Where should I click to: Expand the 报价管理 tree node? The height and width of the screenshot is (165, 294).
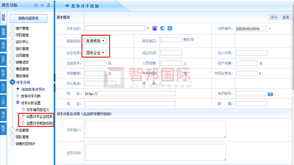(12, 48)
